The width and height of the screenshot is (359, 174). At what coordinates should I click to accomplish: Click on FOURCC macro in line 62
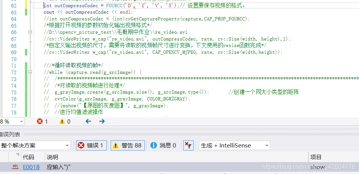114,5
